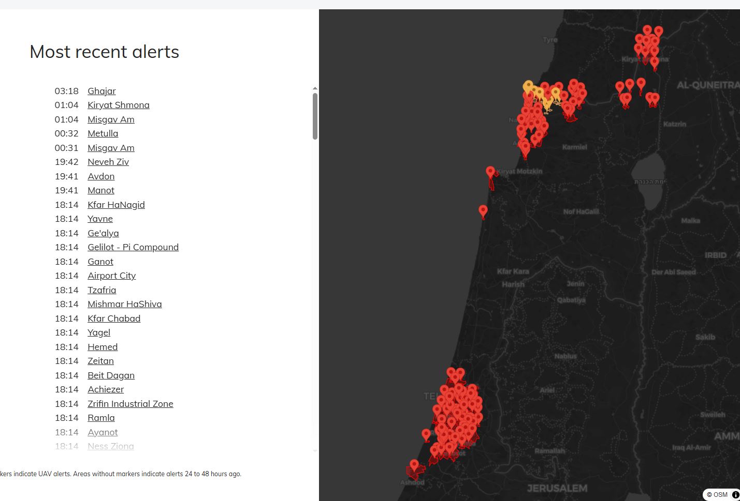Open the Gelilot - Pi Compound link
The height and width of the screenshot is (501, 740).
click(133, 247)
